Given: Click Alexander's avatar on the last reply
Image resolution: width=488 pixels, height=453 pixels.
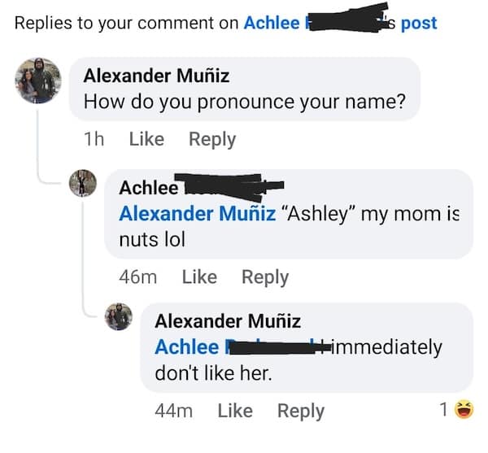Looking at the screenshot, I should [119, 317].
